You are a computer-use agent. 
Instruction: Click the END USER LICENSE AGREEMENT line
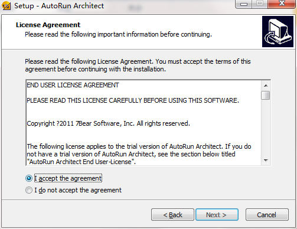tap(73, 85)
